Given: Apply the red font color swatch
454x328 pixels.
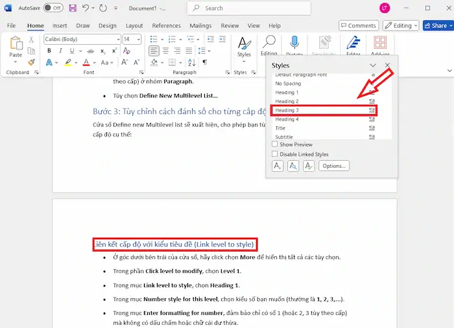Looking at the screenshot, I should pos(86,62).
